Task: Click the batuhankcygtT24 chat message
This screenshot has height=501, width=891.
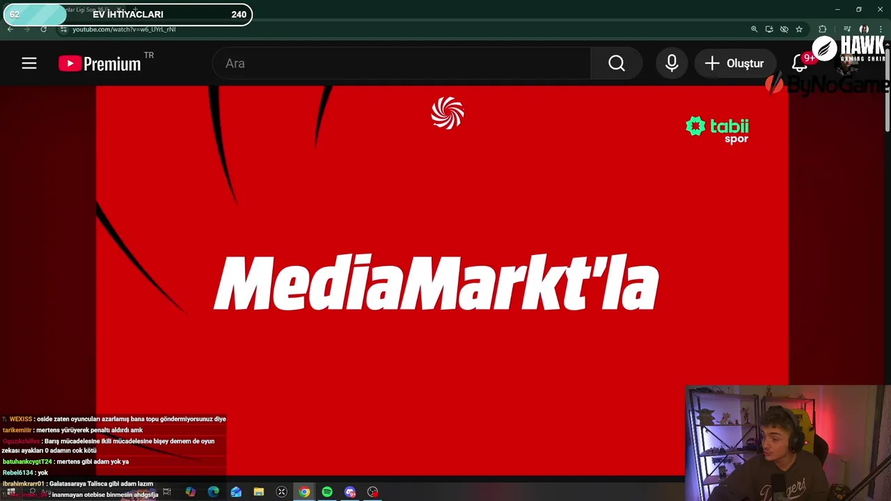Action: pos(65,461)
